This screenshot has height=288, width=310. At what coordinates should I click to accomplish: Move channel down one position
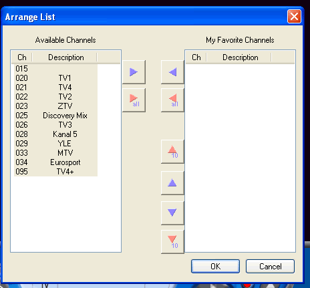tap(172, 213)
